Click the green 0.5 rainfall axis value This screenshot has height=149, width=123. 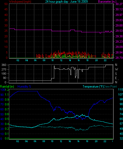coord(7,119)
